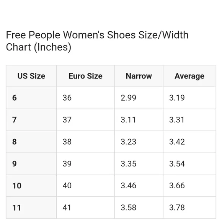Click the Euro Size column header
The width and height of the screenshot is (222, 222).
click(x=85, y=76)
